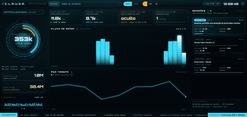
Task: Click the 11.8k ritmo agora value
Action: click(56, 18)
